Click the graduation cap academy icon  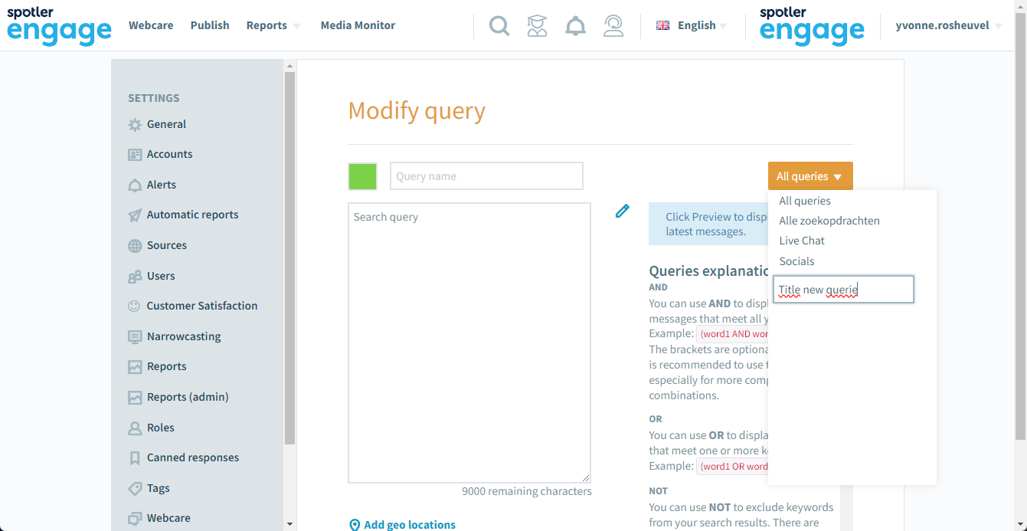click(538, 26)
